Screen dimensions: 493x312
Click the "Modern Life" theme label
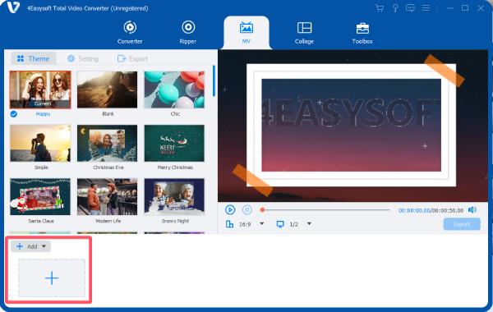click(108, 221)
